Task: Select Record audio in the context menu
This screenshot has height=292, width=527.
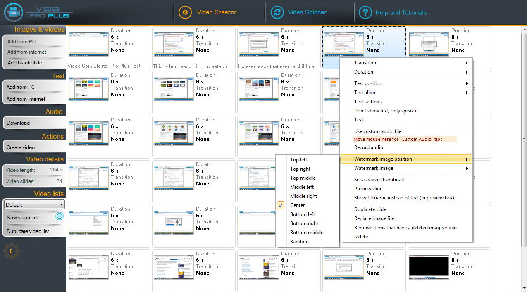Action: (405, 147)
